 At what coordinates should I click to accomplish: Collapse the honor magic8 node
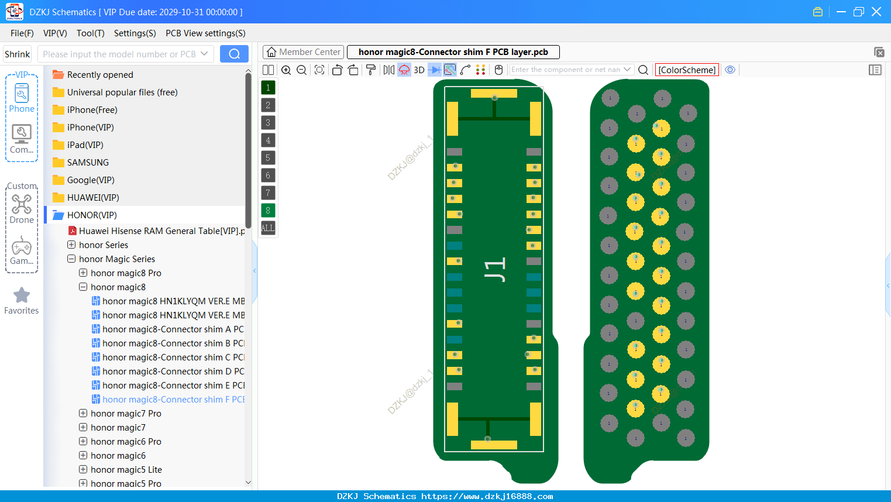tap(83, 287)
